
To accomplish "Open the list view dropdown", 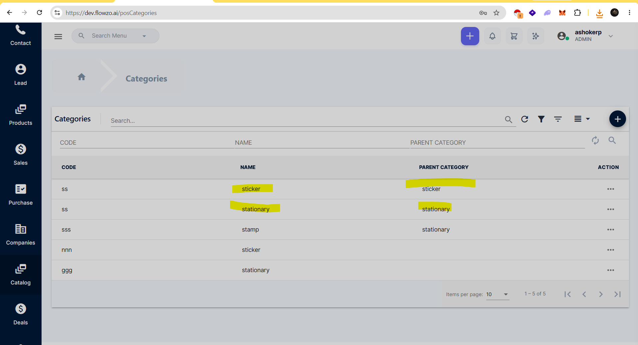I will click(582, 119).
